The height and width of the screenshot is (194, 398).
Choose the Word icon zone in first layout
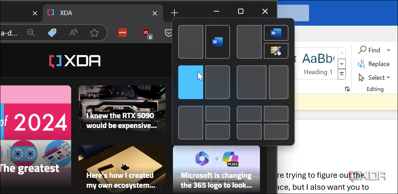click(x=218, y=42)
